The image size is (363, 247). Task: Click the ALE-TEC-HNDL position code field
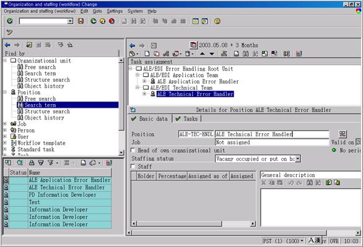196,134
